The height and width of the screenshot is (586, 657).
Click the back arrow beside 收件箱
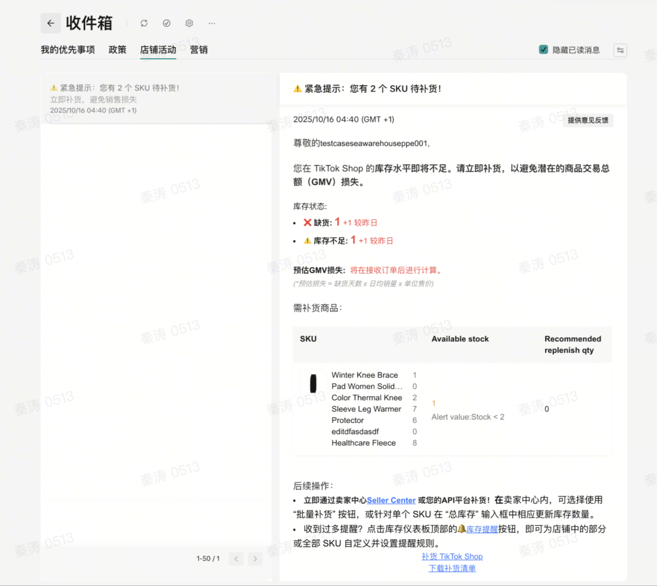[x=51, y=23]
